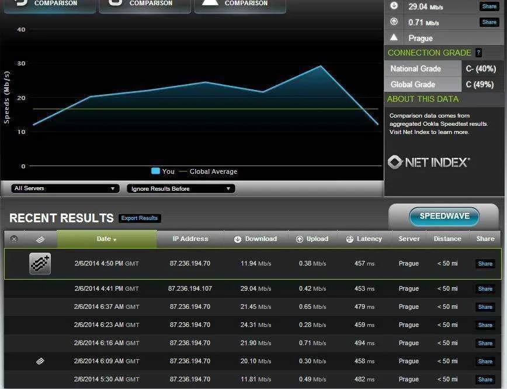Share the 29.04 Mb/s best download
507x389 pixels.
pos(489,6)
